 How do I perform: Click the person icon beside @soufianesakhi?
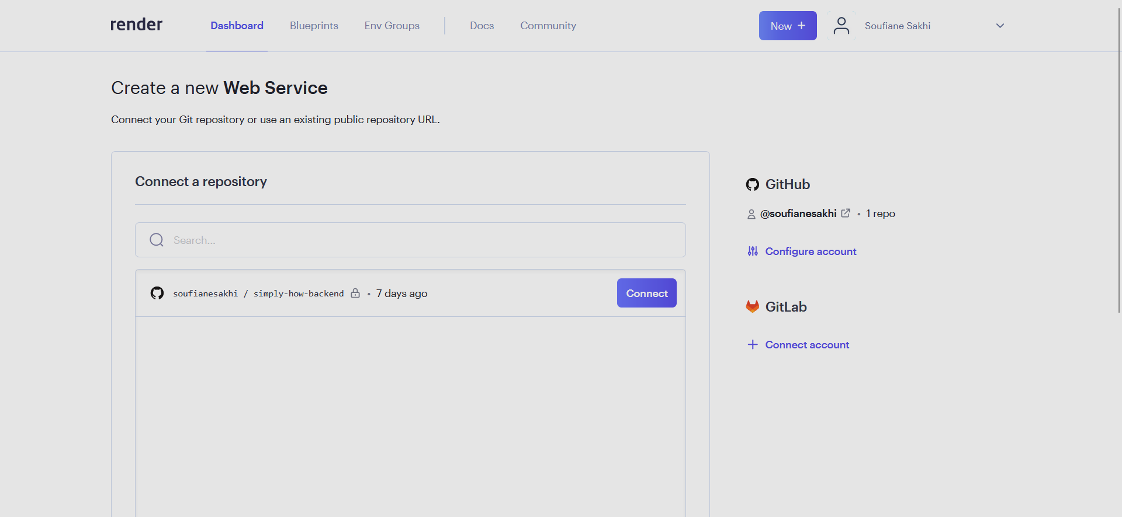coord(752,214)
